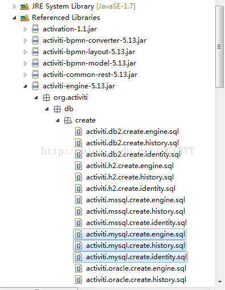225x290 pixels.
Task: Select activiti.mysql.create.engine.sql file name
Action: point(136,234)
